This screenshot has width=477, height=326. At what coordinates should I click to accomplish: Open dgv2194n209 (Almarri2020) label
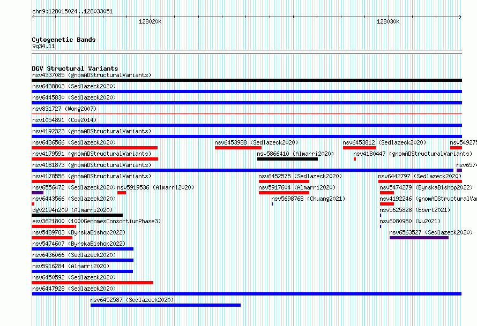point(72,210)
